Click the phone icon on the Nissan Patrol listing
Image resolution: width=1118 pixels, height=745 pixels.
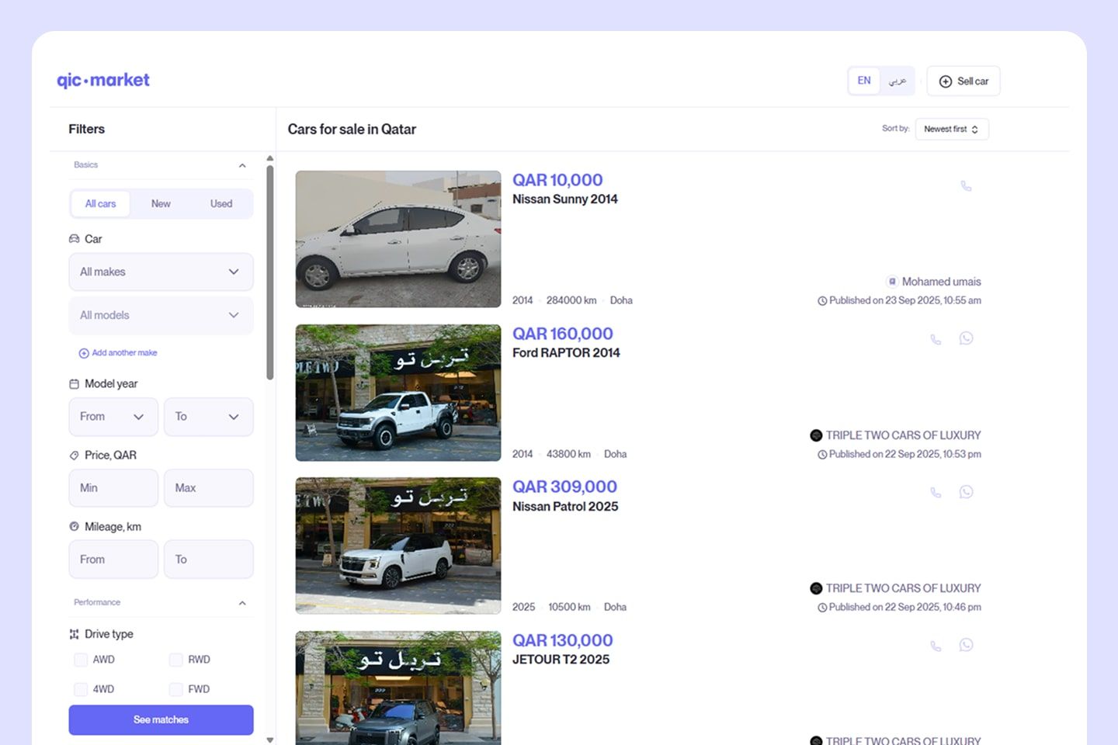click(935, 492)
